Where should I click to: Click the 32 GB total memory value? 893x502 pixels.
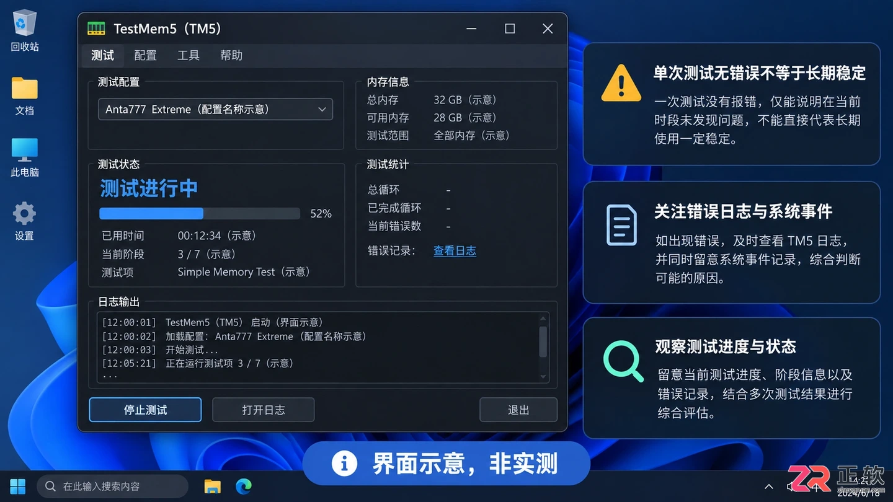466,100
